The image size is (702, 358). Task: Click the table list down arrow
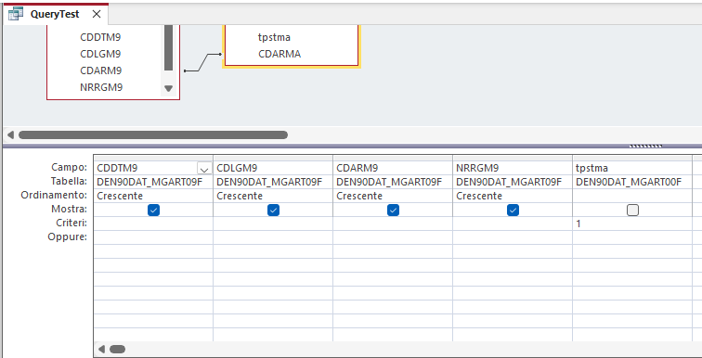pyautogui.click(x=168, y=88)
